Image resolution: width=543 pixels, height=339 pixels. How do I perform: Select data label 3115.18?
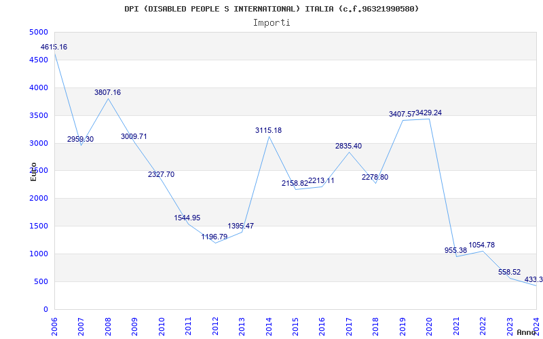268,131
